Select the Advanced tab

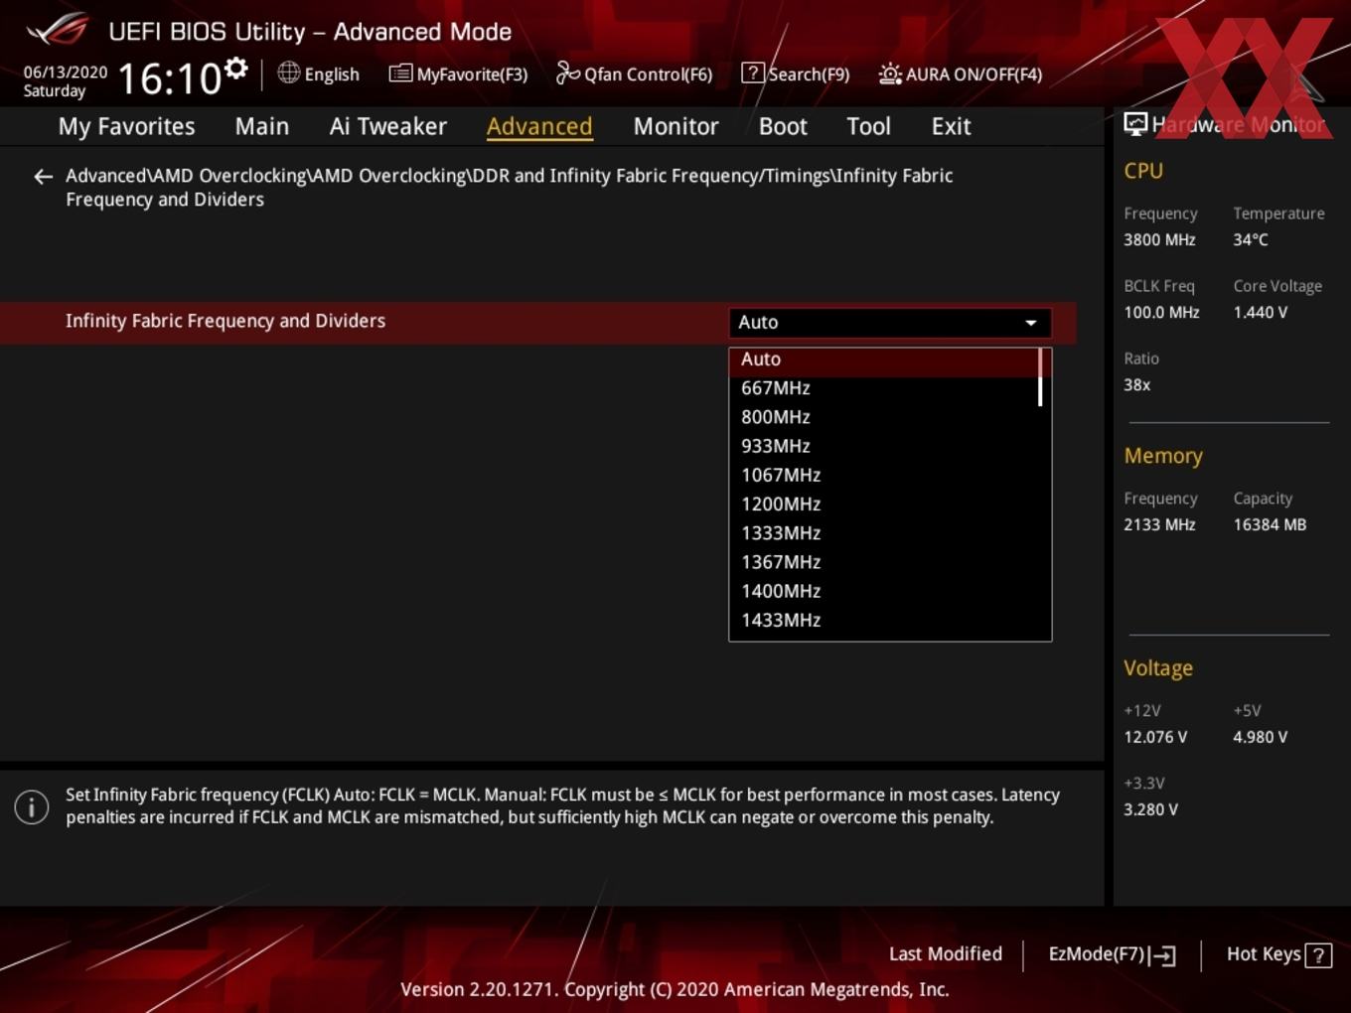[539, 126]
